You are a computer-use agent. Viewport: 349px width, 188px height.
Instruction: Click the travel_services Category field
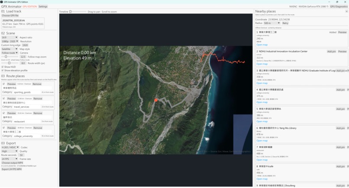27,107
